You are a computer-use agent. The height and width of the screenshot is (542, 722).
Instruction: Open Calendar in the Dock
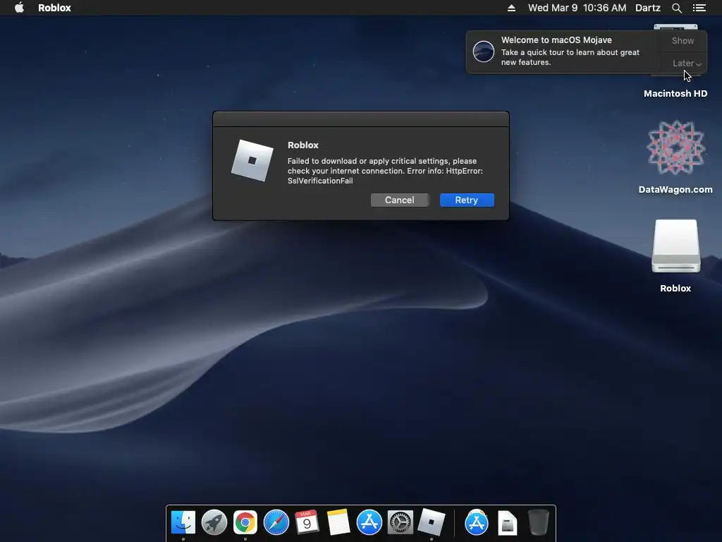tap(307, 522)
